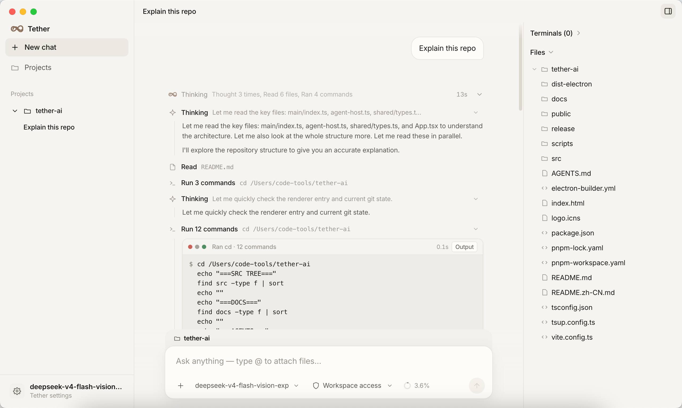Click the sparkle icon on first Thinking step
The height and width of the screenshot is (408, 682).
[173, 113]
